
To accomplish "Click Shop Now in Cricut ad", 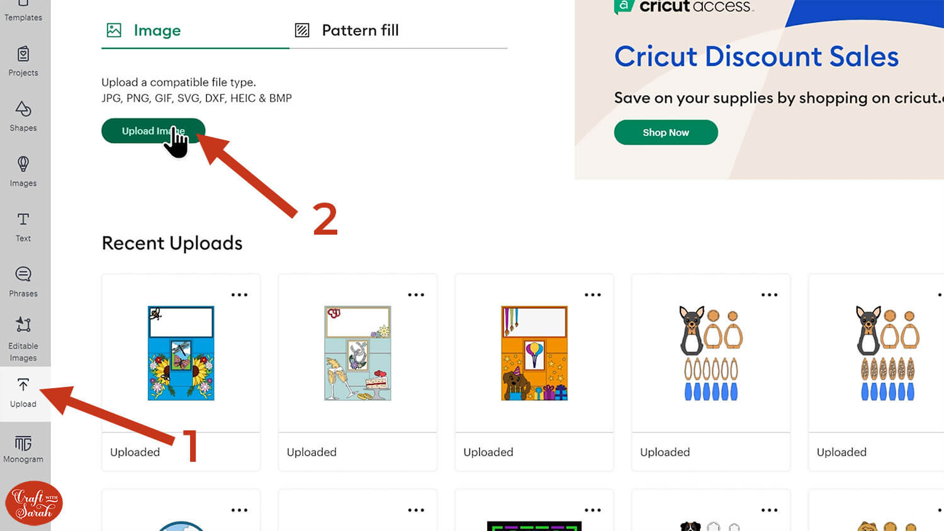I will [665, 133].
